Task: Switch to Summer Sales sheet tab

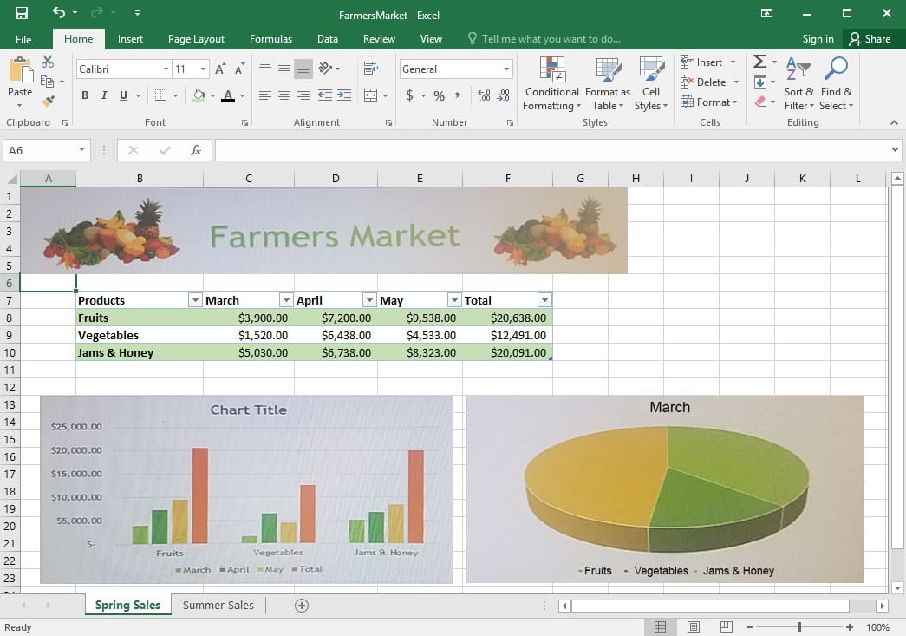Action: tap(218, 606)
